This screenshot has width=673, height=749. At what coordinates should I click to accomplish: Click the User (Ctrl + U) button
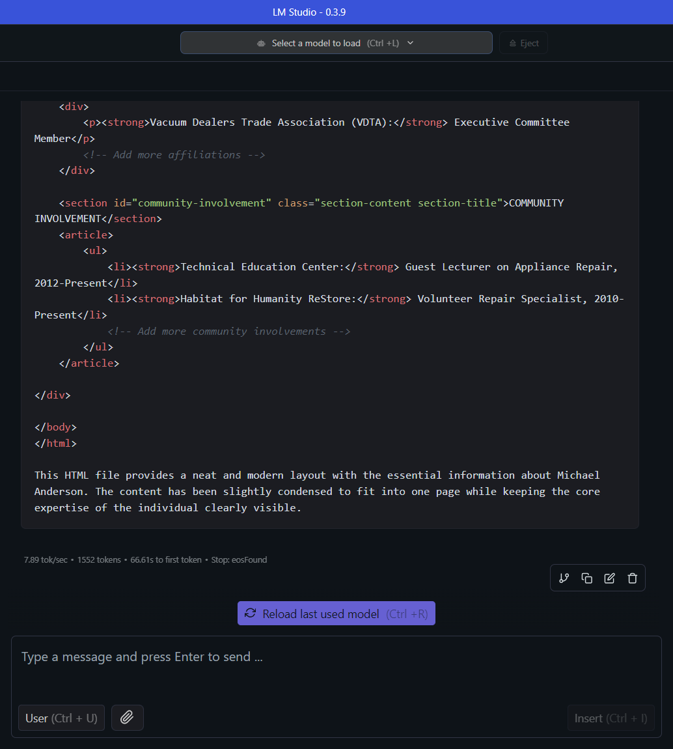point(61,718)
